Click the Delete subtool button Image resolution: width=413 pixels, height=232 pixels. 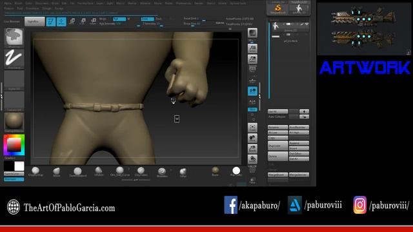tap(277, 156)
